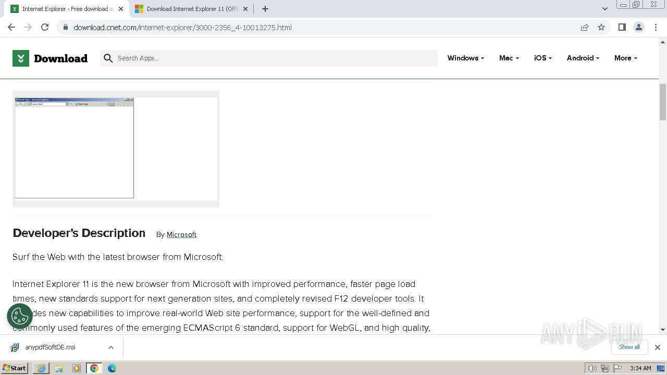The height and width of the screenshot is (375, 667).
Task: Close the downloads bar
Action: (658, 347)
